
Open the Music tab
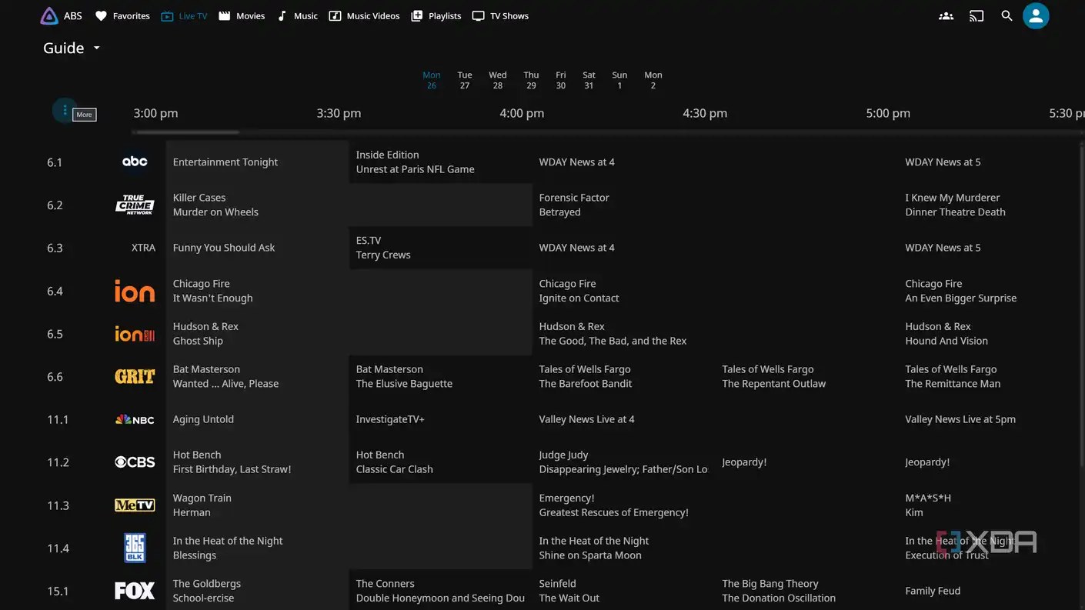(297, 15)
